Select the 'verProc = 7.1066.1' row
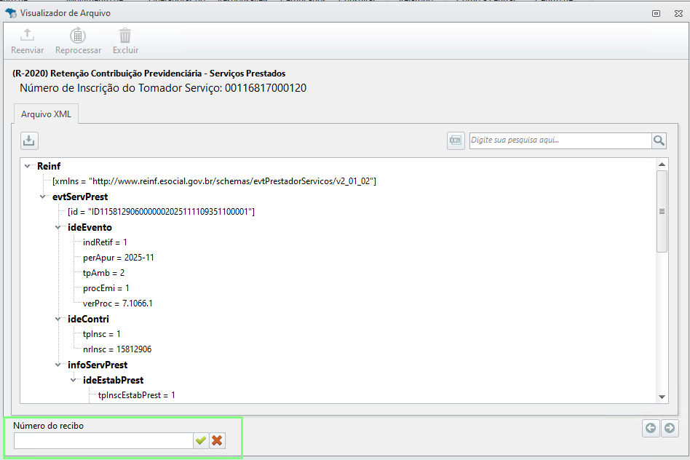This screenshot has height=460, width=690. tap(117, 304)
